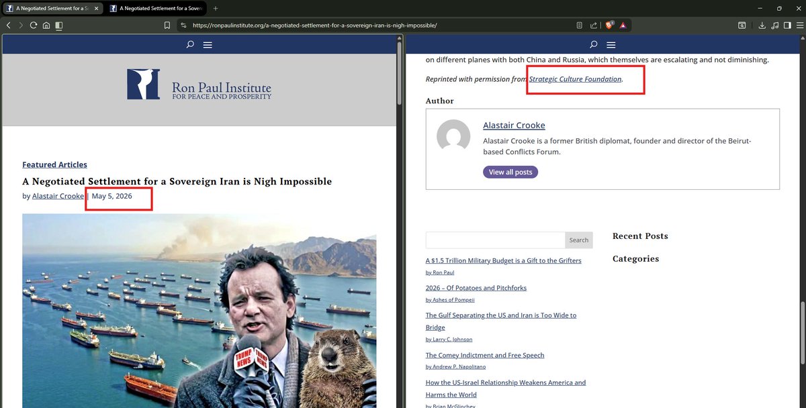Open reader mode icon in address bar

point(580,25)
